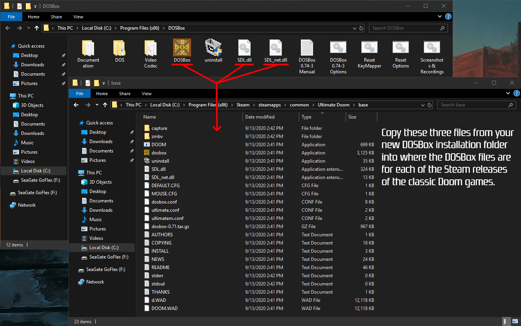Open Help in the DOSBox window
Image resolution: width=521 pixels, height=326 pixels.
(448, 17)
